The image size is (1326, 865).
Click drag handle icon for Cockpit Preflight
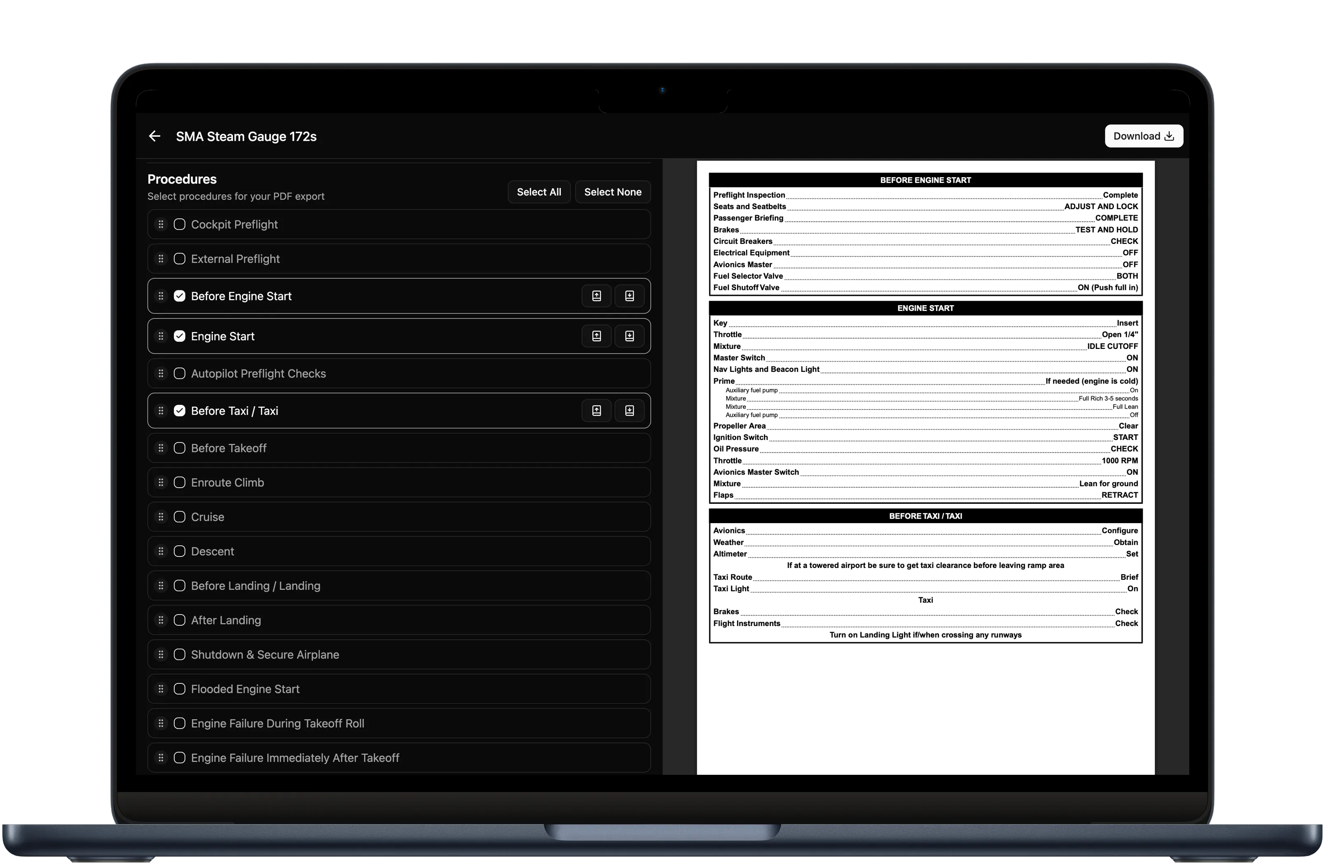click(x=161, y=224)
